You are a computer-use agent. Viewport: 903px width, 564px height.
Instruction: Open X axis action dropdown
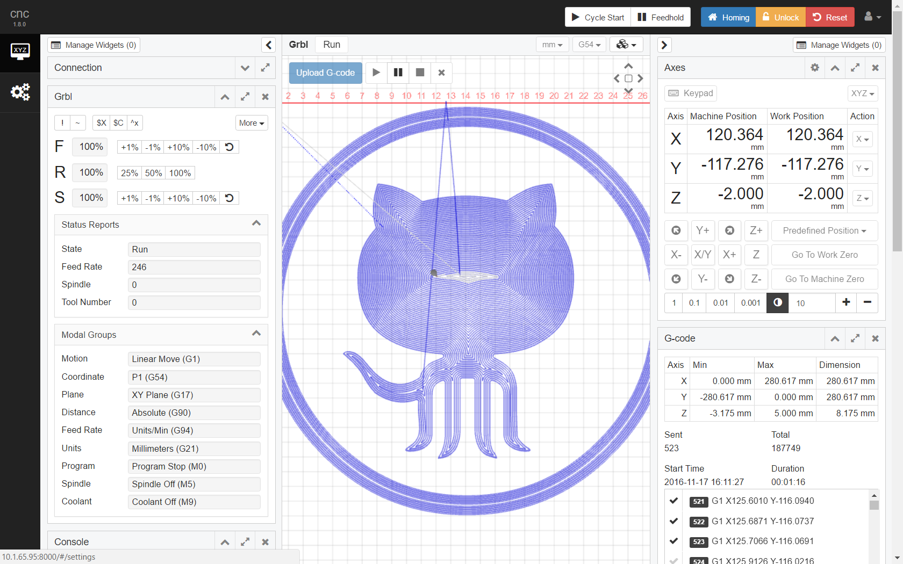(863, 139)
